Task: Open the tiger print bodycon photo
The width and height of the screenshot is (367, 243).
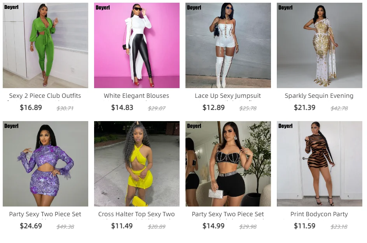Action: point(320,163)
